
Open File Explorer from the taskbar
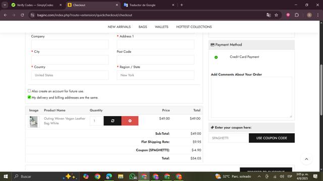[121, 176]
